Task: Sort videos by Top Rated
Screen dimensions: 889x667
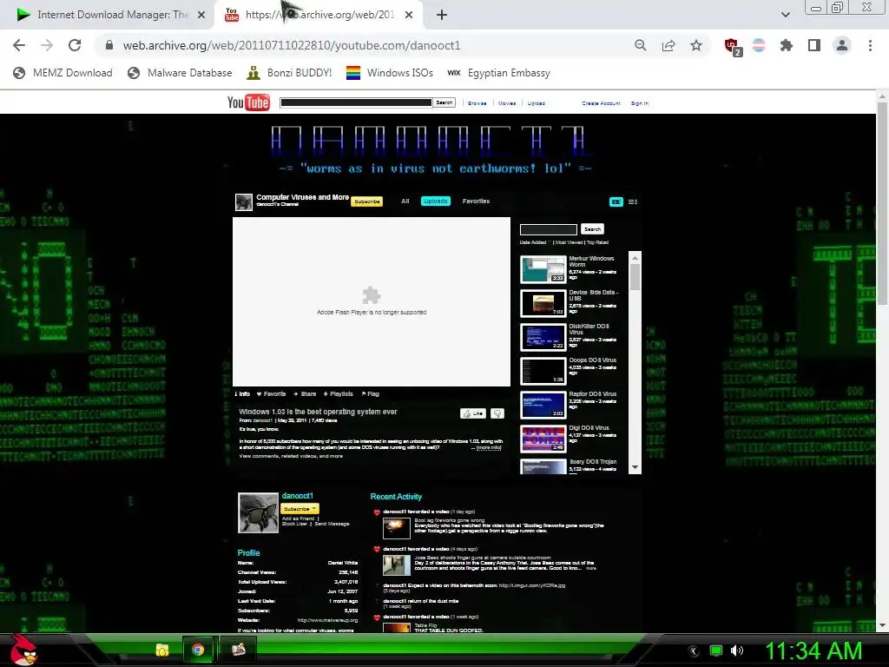Action: tap(597, 243)
